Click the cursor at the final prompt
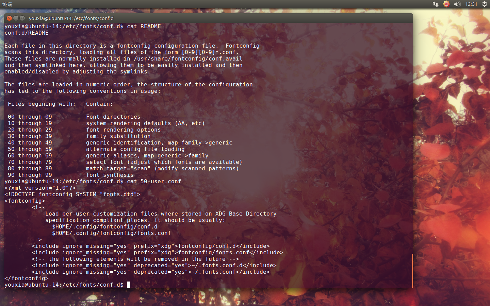 (129, 285)
